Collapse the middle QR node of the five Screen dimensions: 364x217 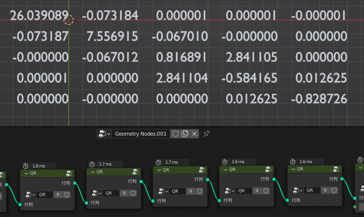click(159, 170)
